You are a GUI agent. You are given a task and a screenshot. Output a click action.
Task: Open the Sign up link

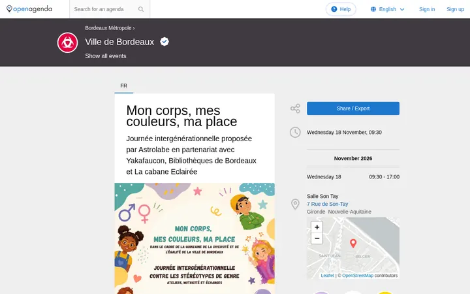point(455,9)
